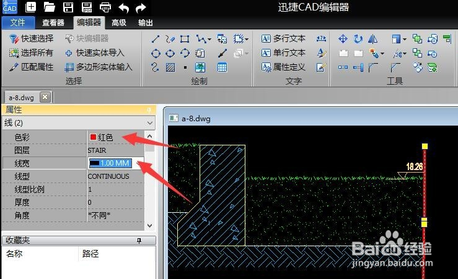
Task: Select the Mirror tool
Action: tap(372, 39)
